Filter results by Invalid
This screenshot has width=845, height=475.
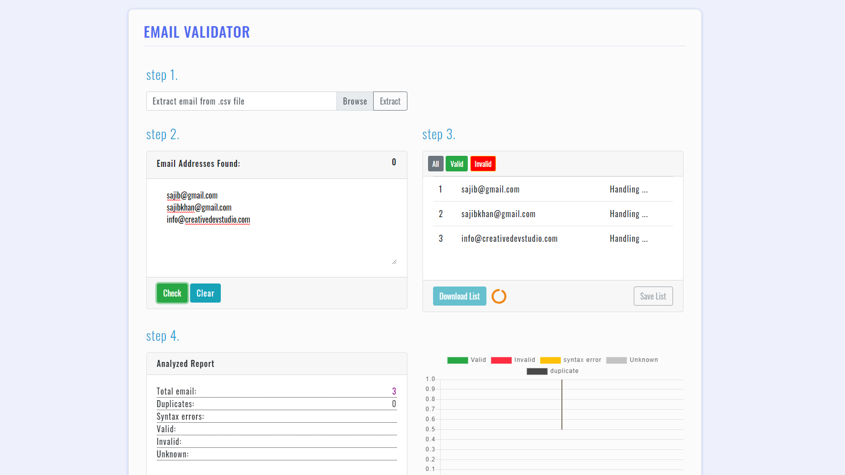(483, 164)
